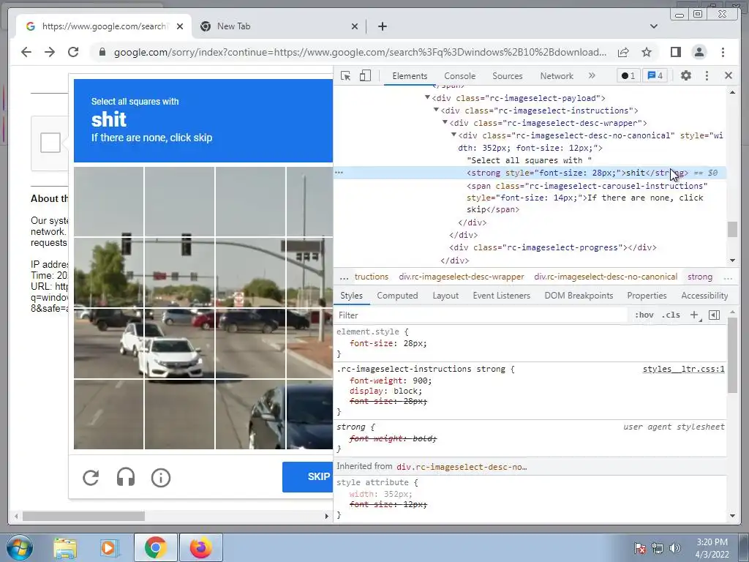
Task: Open the Styles sub-tab
Action: click(x=351, y=296)
